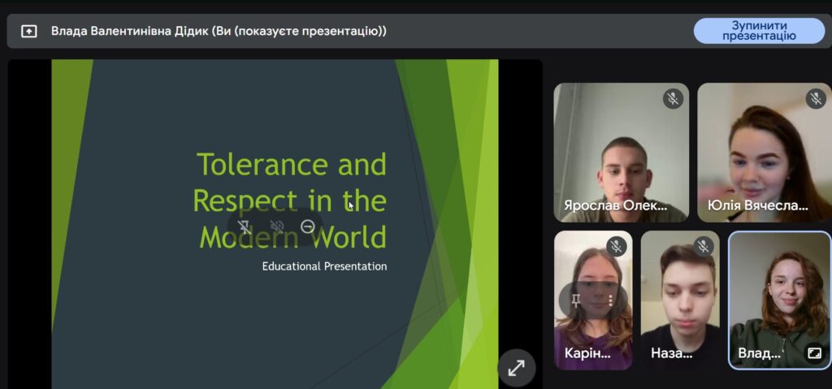Click the presenting screen icon in the top bar
The height and width of the screenshot is (389, 832).
(x=29, y=32)
